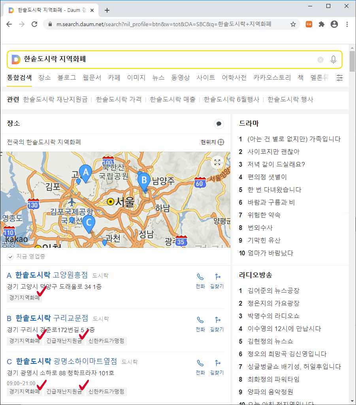Call 광명소하이마트옆점 with the phone icon

200,367
